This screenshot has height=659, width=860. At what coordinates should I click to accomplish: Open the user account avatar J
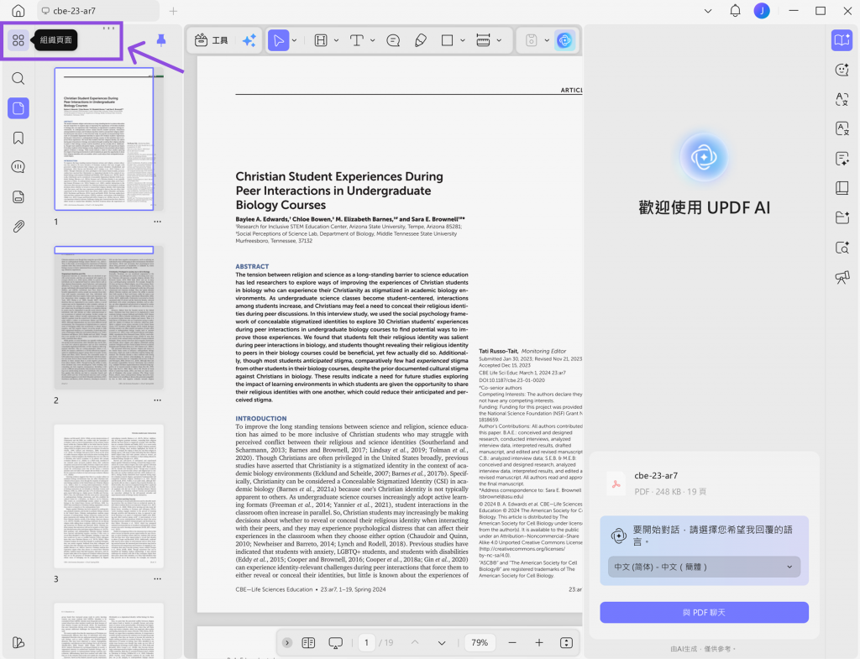click(x=761, y=11)
